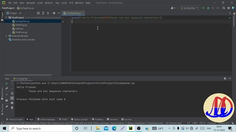The height and width of the screenshot is (132, 236).
Task: Expand all in Project panel toolbar
Action: click(x=43, y=13)
